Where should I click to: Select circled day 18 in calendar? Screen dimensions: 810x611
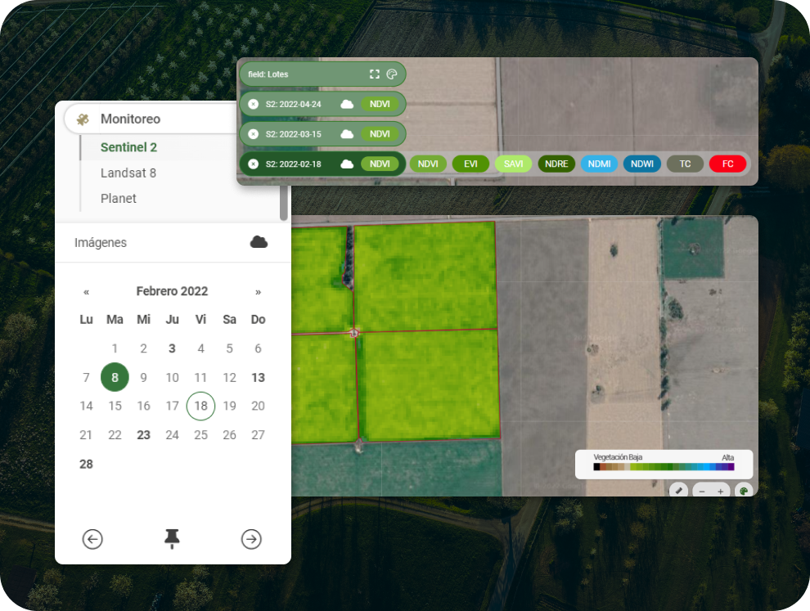pyautogui.click(x=201, y=406)
